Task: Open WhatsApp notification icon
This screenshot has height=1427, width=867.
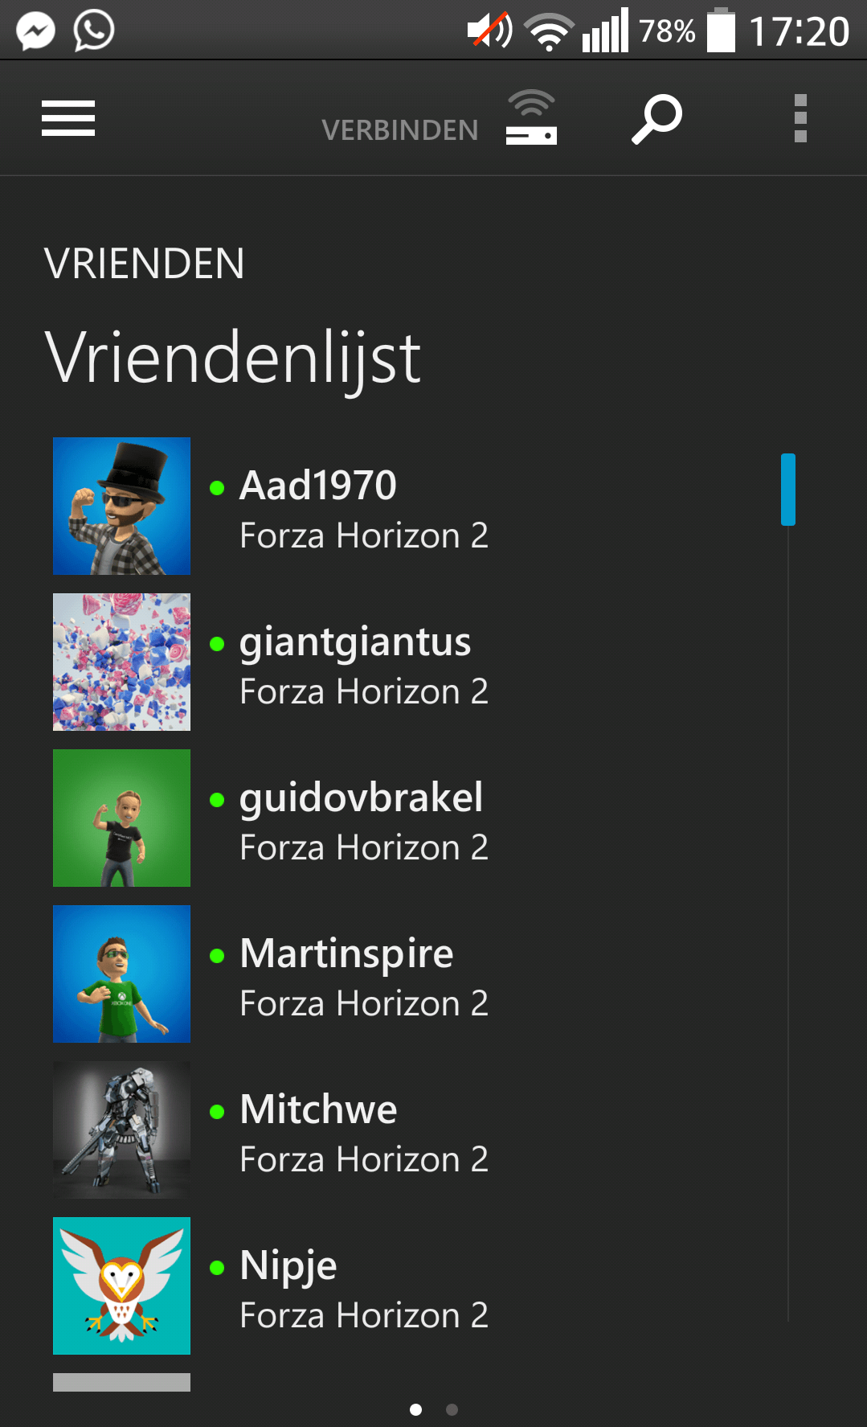Action: click(94, 31)
